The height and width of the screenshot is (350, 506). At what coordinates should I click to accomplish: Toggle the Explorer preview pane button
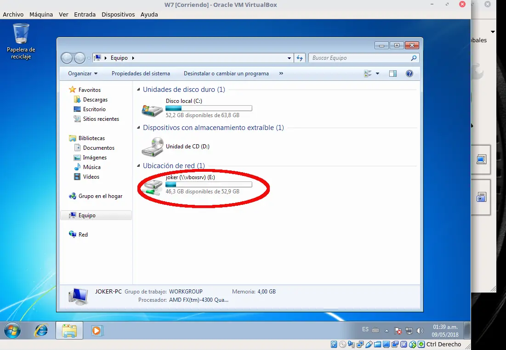click(393, 73)
